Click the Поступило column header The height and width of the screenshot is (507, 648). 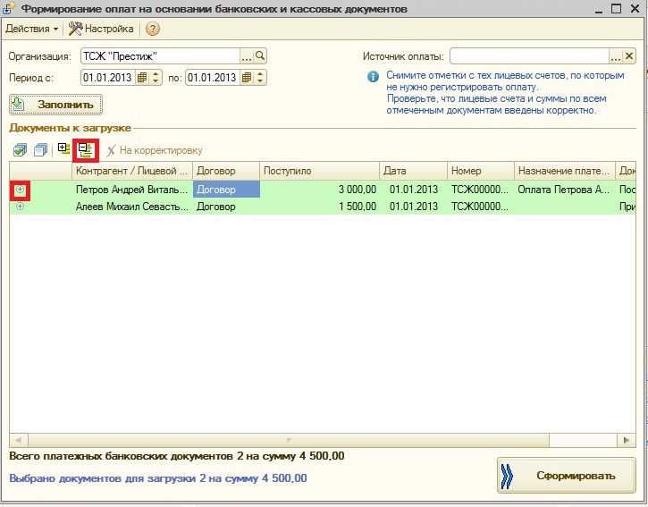pyautogui.click(x=318, y=170)
